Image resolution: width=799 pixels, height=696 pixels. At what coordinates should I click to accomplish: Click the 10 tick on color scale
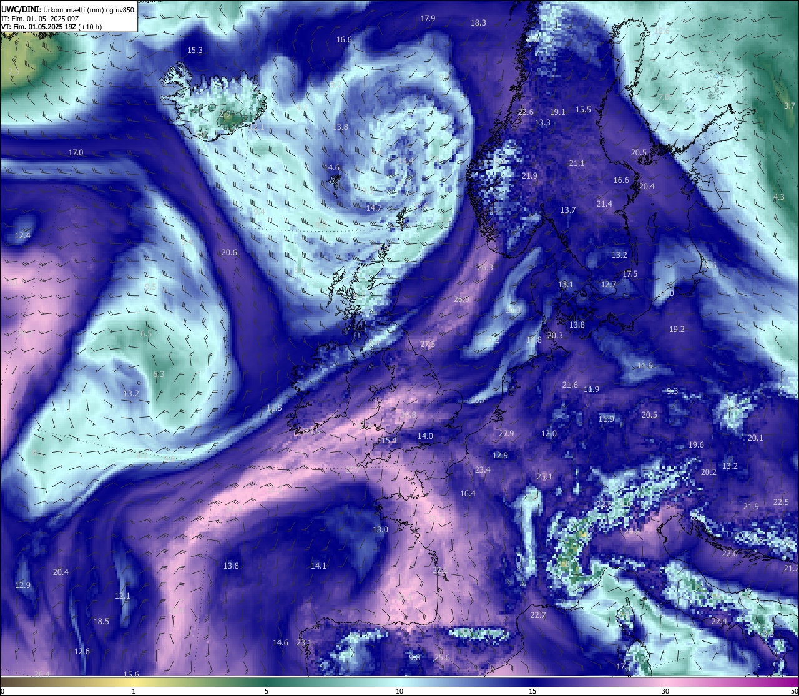[399, 691]
